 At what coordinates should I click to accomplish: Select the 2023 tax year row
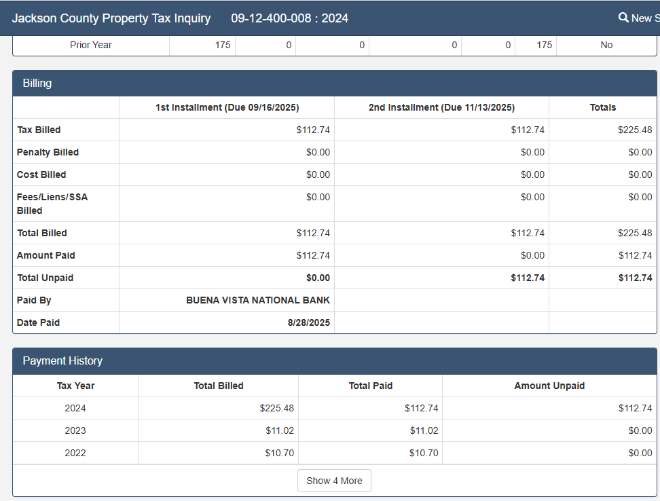tap(75, 430)
